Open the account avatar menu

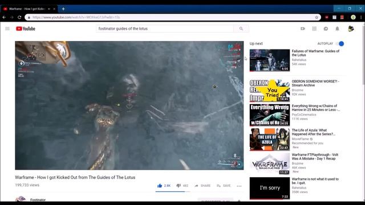point(351,28)
